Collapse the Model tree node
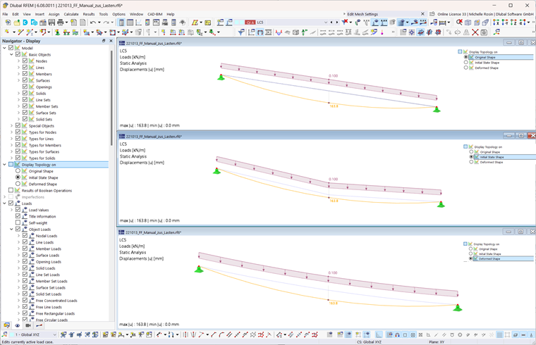 point(4,48)
